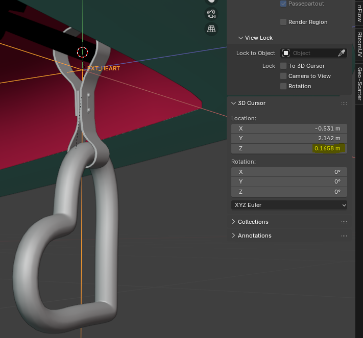Click the eyedropper in Lock to Object field
The image size is (363, 338).
tap(342, 53)
